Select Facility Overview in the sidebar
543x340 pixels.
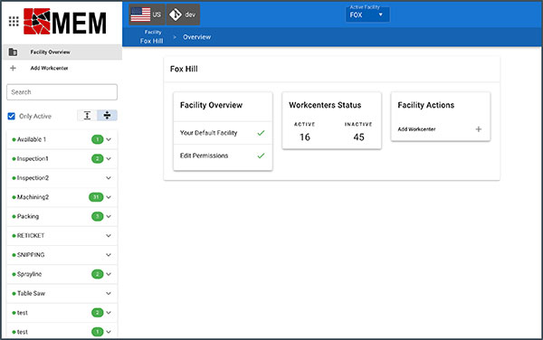pyautogui.click(x=62, y=52)
